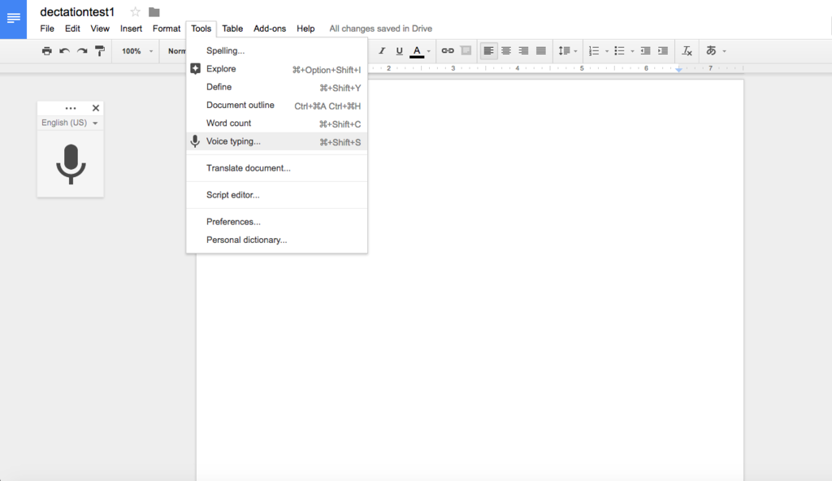Select Document outline menu entry
This screenshot has width=832, height=481.
tap(276, 105)
